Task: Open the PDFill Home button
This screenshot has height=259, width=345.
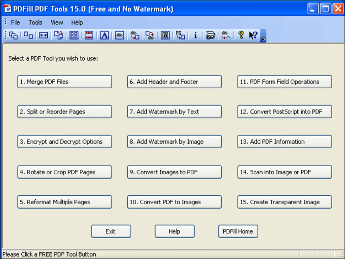Action: coord(238,231)
